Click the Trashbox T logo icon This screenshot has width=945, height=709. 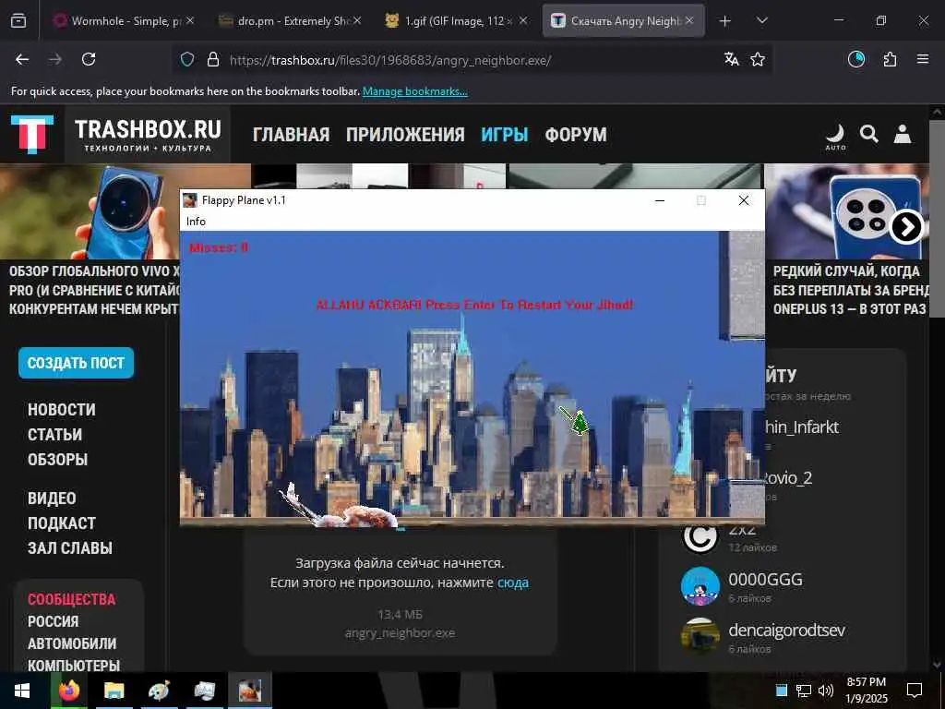tap(32, 134)
